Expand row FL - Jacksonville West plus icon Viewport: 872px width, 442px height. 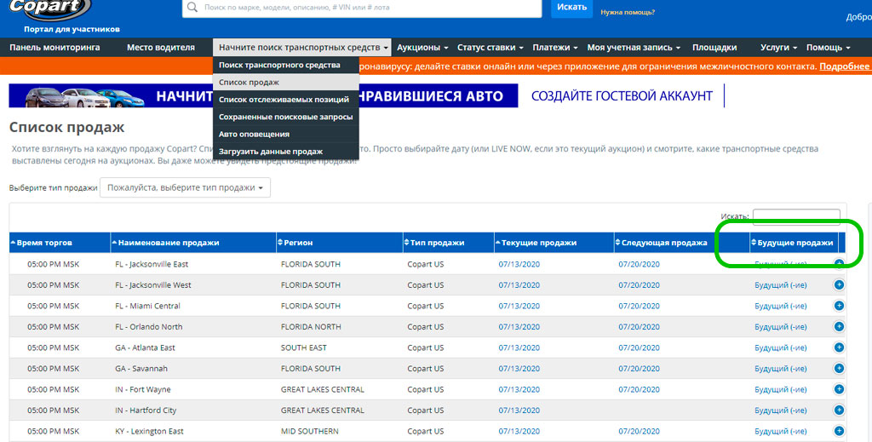click(x=839, y=284)
